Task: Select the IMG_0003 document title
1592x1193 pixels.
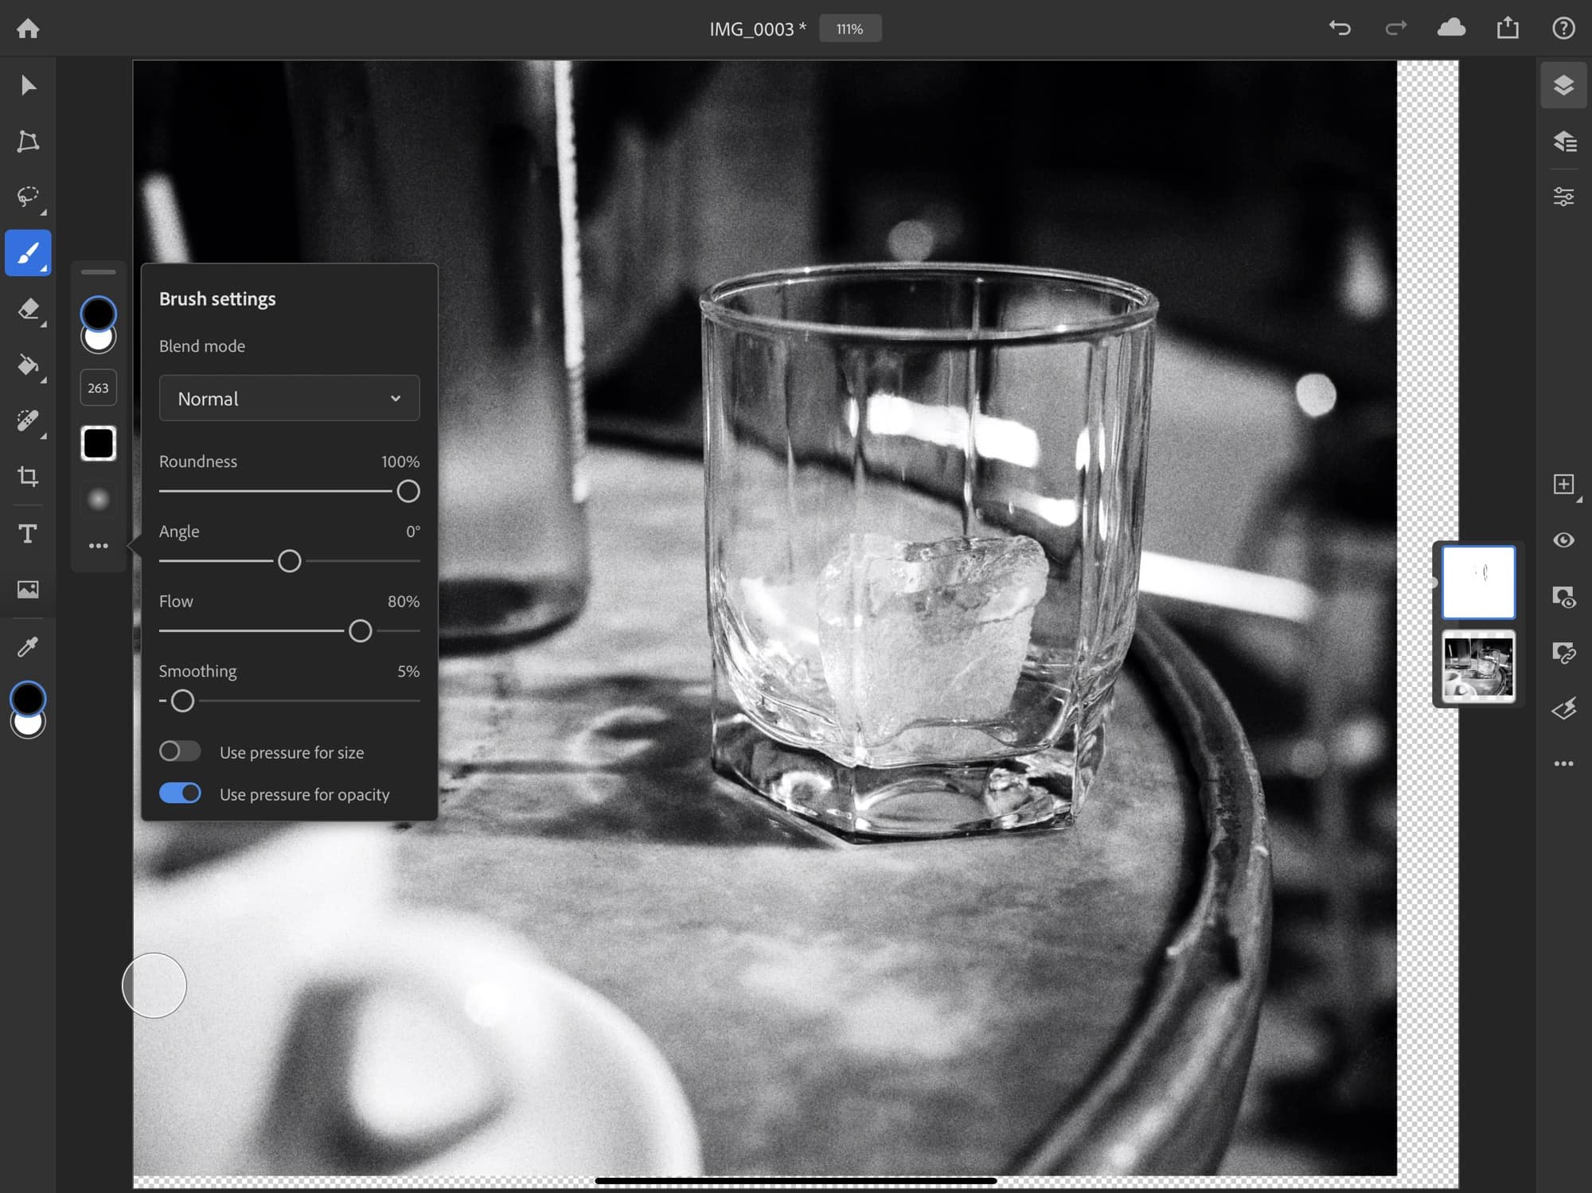Action: (756, 28)
